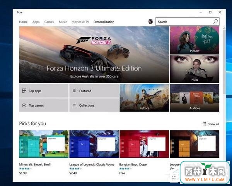Click the Minecraft: Steve's Stroll star rating

tap(25, 169)
